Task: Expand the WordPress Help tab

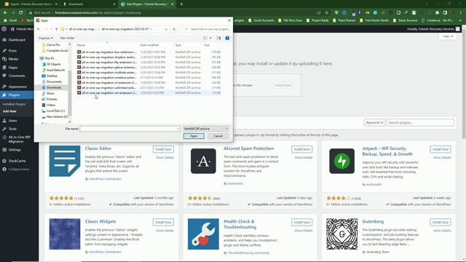Action: point(447,36)
